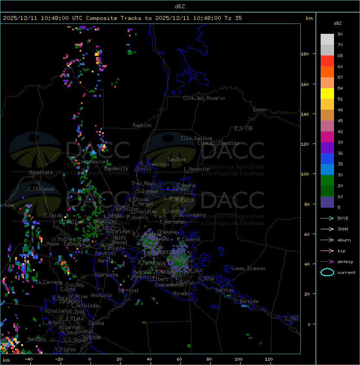Select the pink bip arrow symbol

click(x=327, y=251)
